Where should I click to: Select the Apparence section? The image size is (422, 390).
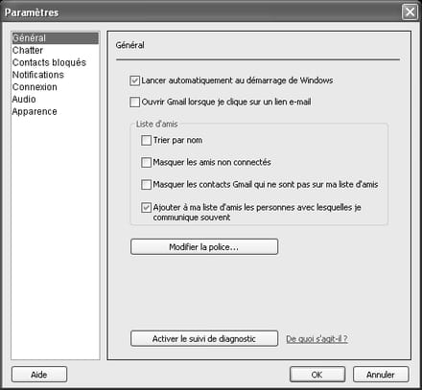click(x=35, y=111)
